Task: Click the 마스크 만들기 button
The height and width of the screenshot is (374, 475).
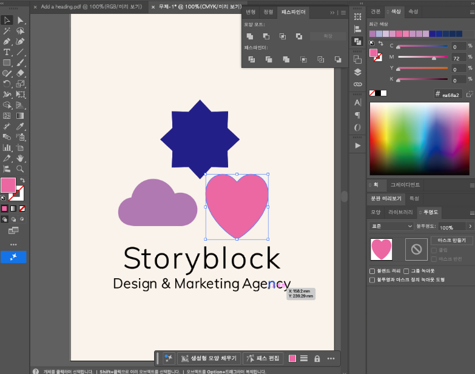Action: (x=451, y=240)
